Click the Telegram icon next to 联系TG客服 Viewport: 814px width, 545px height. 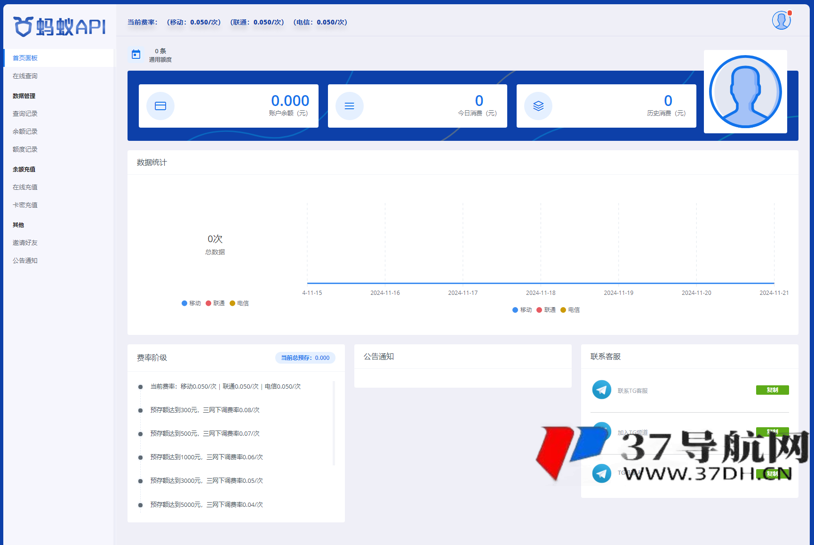tap(601, 390)
